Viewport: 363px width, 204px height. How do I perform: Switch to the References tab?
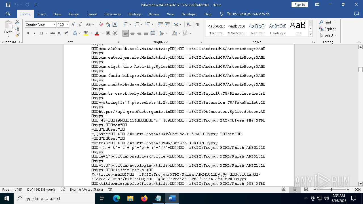tap(113, 14)
